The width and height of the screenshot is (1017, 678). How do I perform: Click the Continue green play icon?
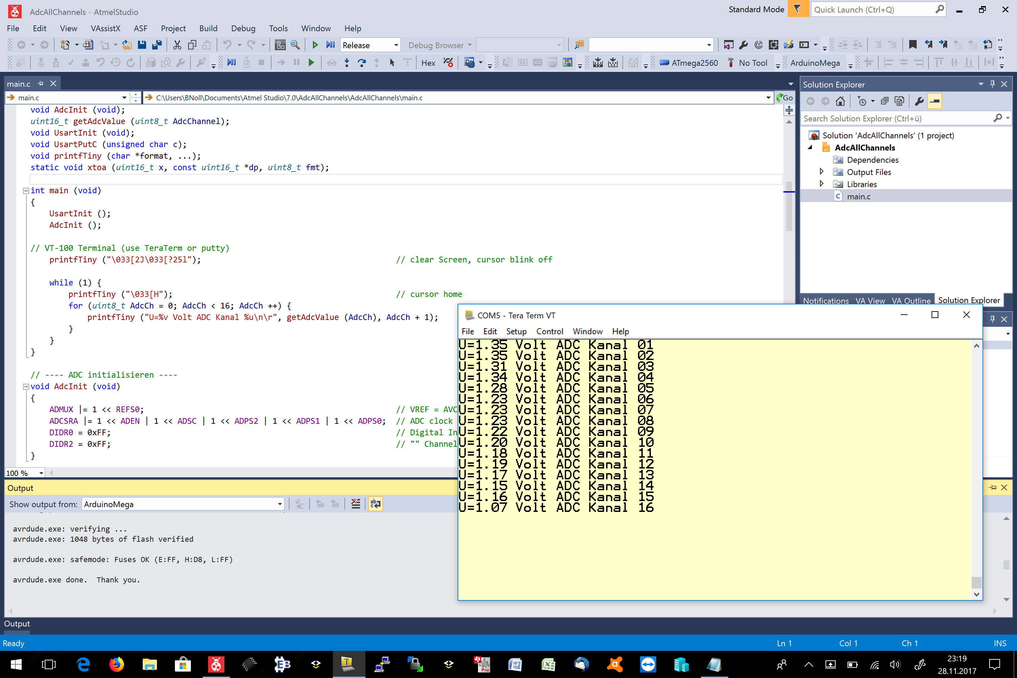(x=311, y=63)
